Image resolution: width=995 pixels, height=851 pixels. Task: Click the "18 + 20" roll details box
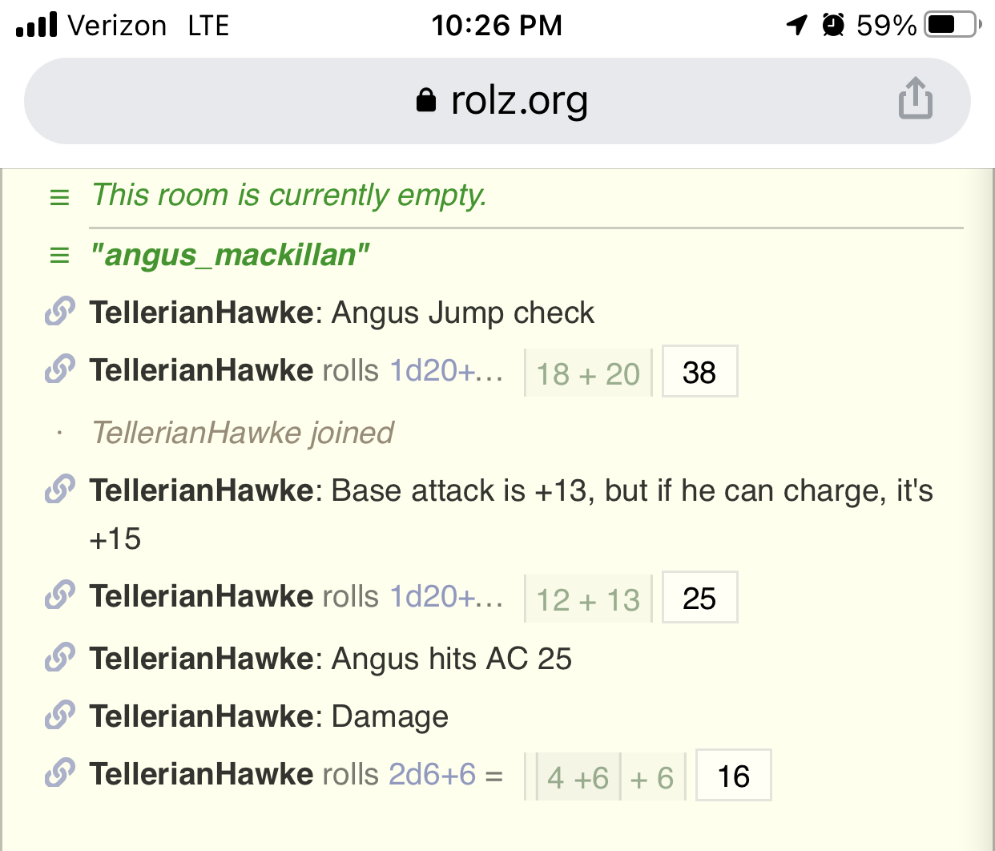(x=588, y=373)
